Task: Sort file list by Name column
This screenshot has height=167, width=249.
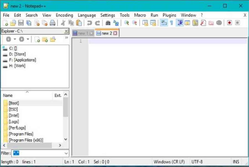Action: tap(27, 95)
